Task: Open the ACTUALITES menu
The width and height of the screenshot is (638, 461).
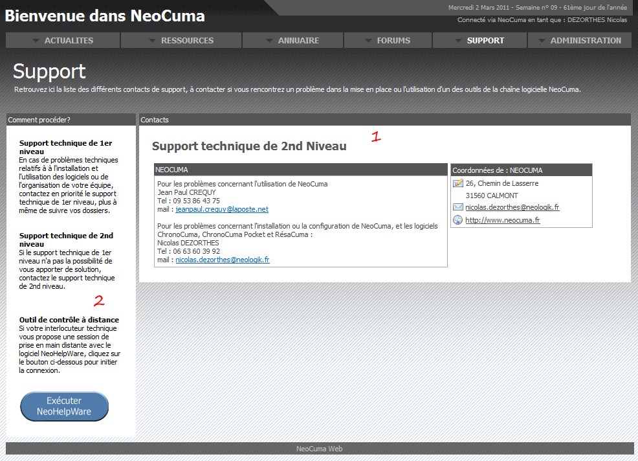Action: (x=63, y=40)
